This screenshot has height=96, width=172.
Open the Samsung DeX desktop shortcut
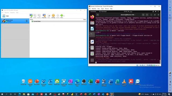click(30, 83)
